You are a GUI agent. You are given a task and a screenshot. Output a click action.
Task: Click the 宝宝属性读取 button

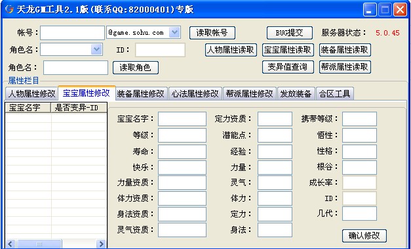click(x=288, y=50)
